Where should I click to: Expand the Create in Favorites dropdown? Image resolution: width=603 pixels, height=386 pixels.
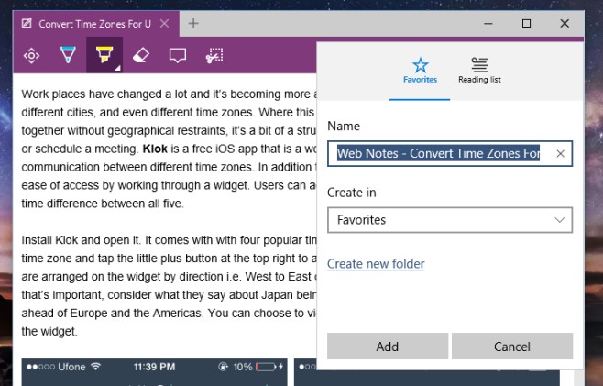click(x=450, y=220)
